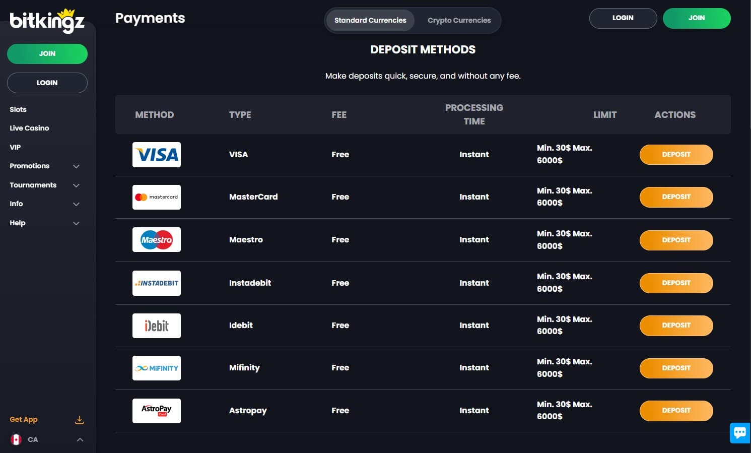Click the Instadebit type text

[x=250, y=283]
